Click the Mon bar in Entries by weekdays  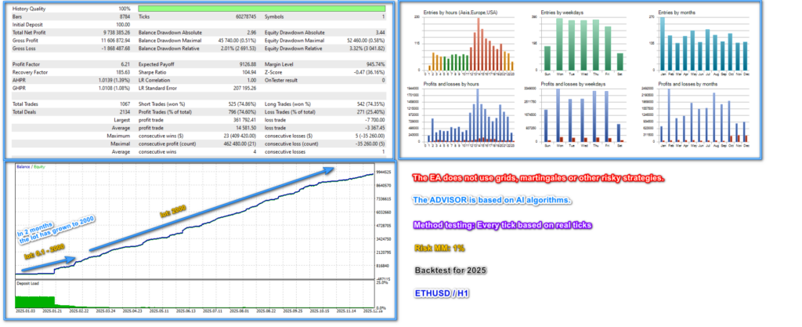click(559, 44)
